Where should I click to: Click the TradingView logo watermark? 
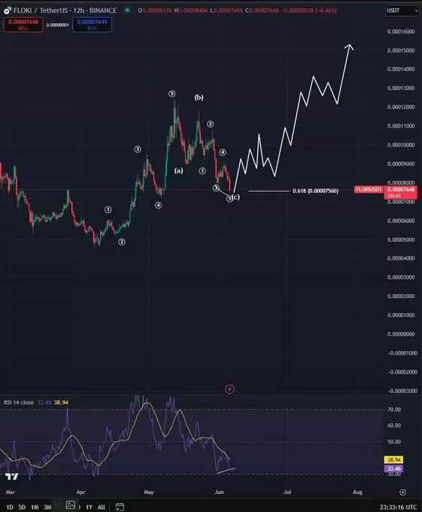[x=12, y=477]
